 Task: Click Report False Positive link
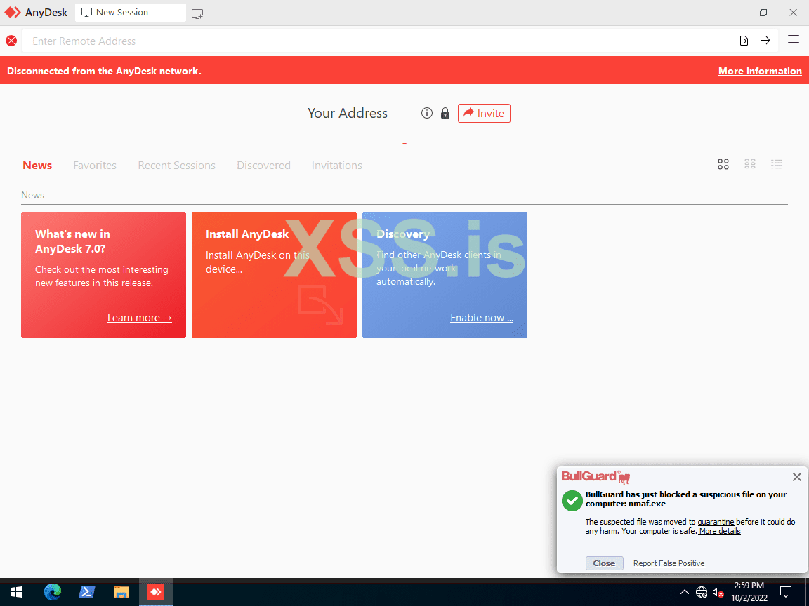point(669,563)
